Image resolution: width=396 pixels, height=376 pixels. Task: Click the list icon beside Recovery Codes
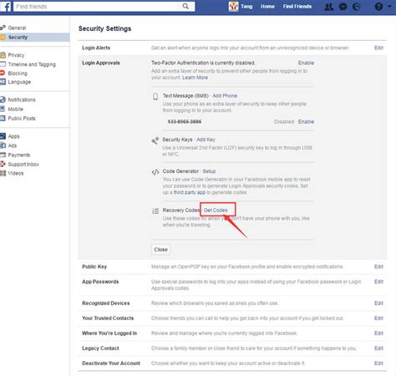click(x=155, y=211)
